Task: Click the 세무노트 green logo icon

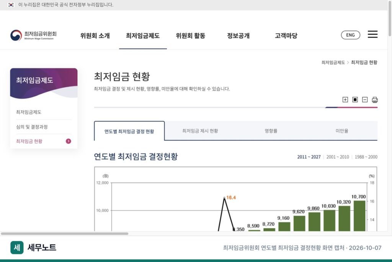Action: pyautogui.click(x=17, y=247)
